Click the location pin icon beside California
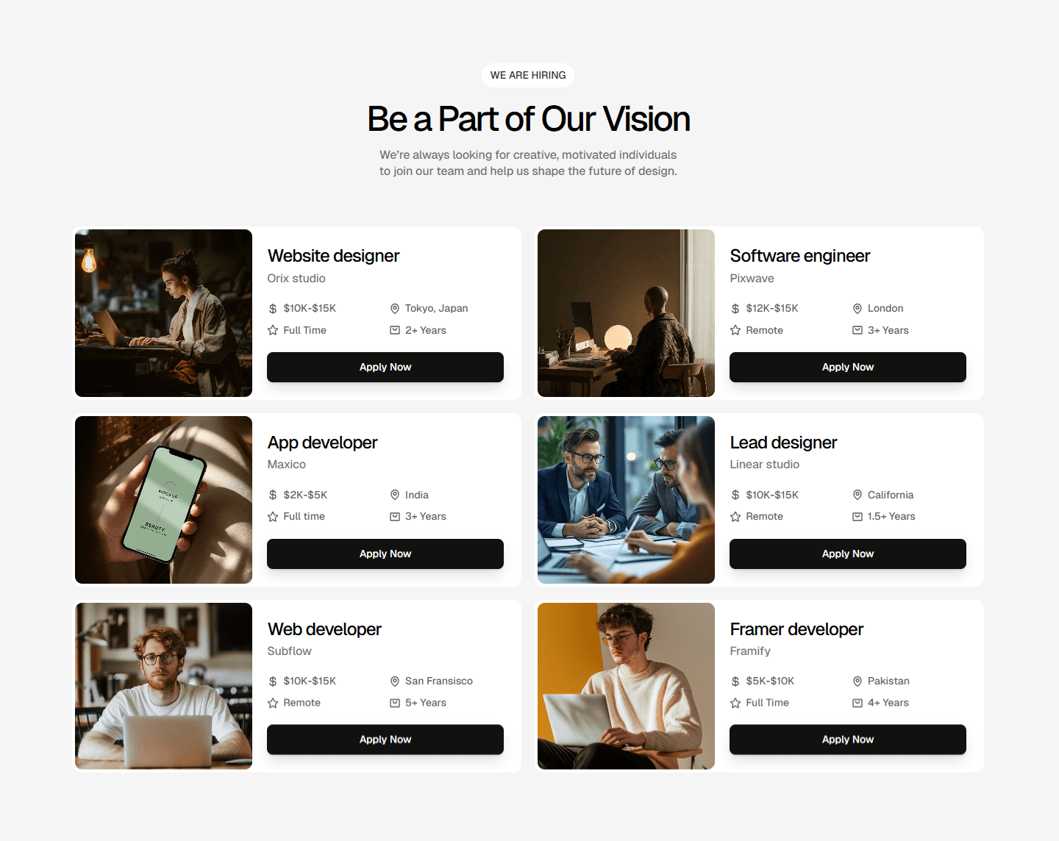1059x841 pixels. pyautogui.click(x=857, y=495)
